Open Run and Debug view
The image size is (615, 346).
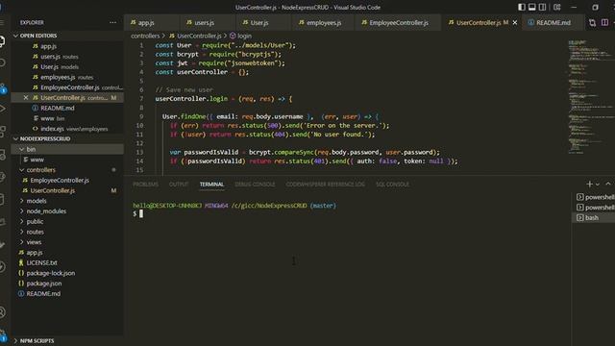tap(2, 109)
